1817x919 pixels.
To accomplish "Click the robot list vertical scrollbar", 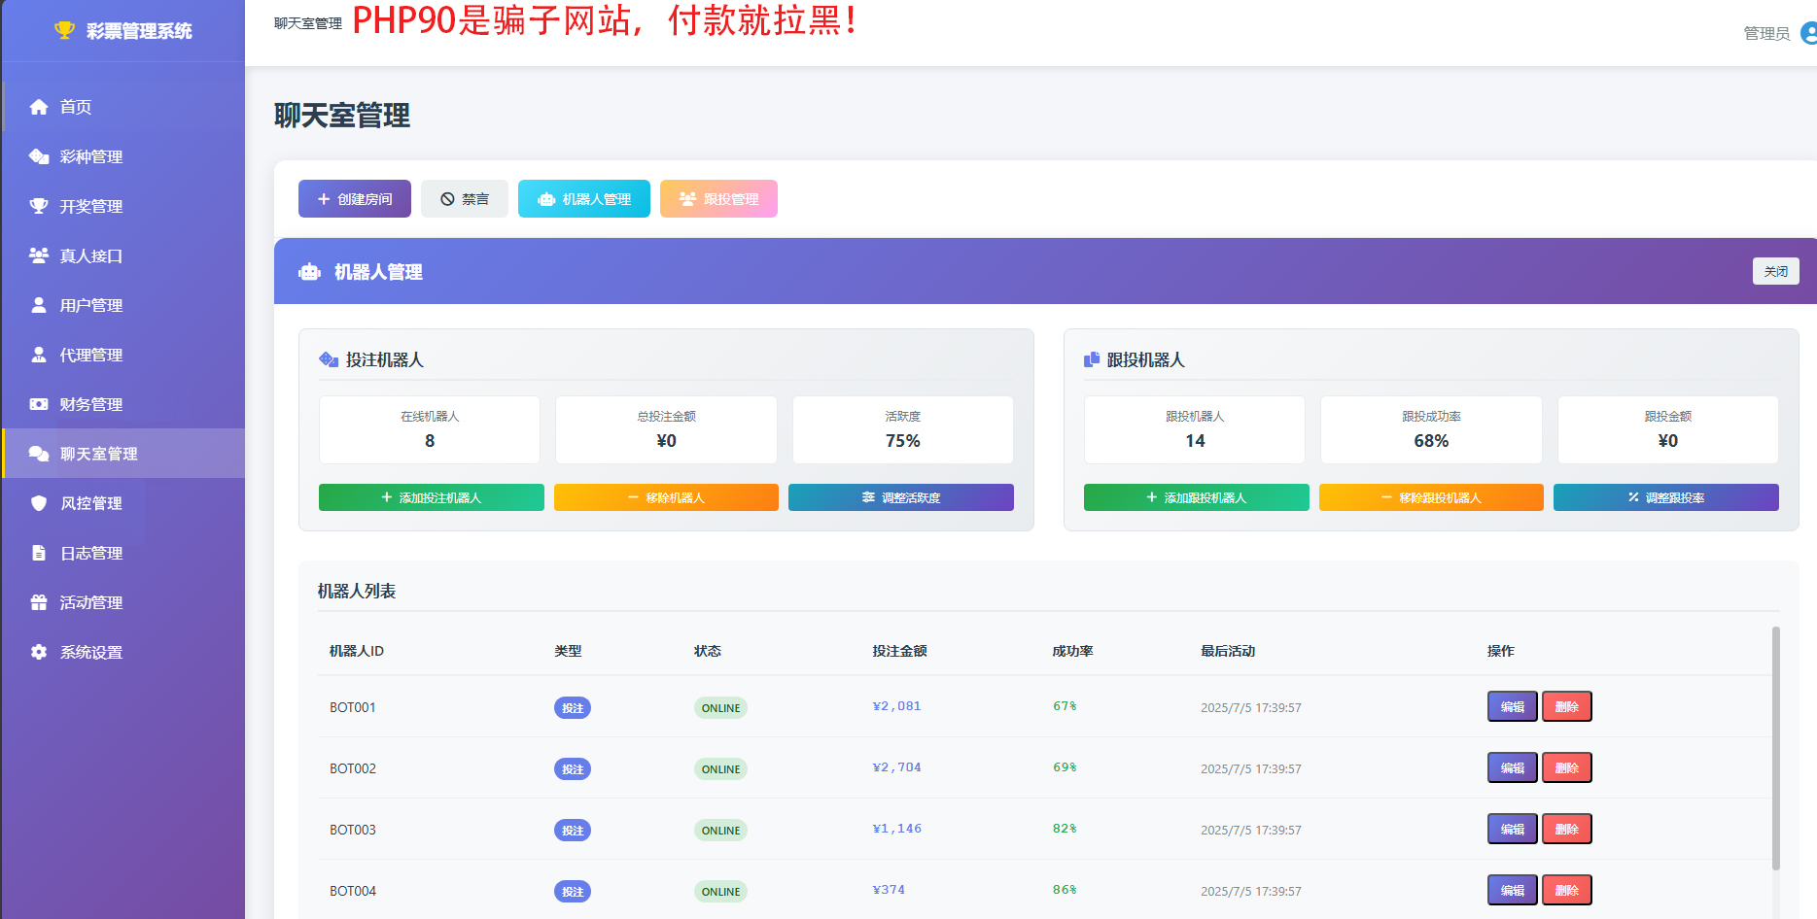I will (1775, 748).
